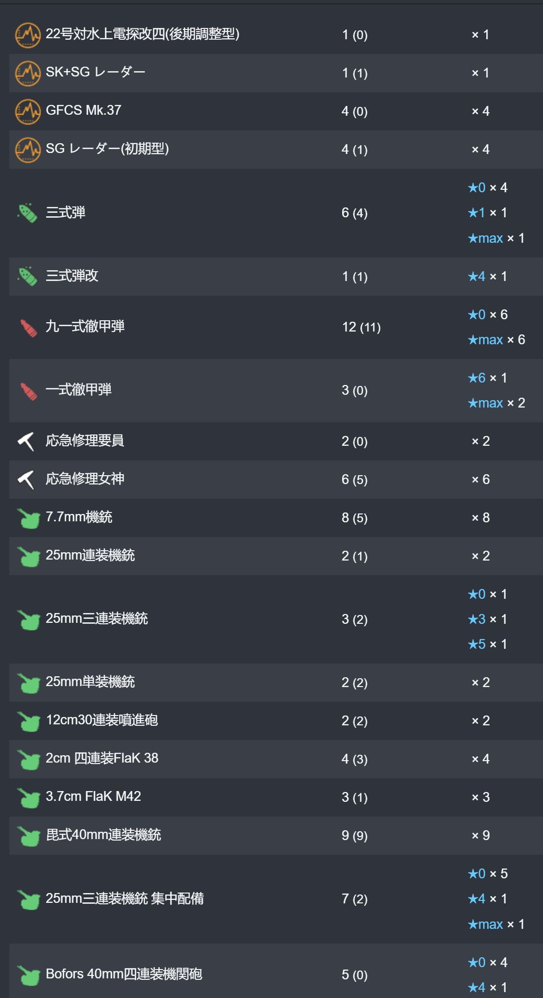Image resolution: width=543 pixels, height=998 pixels.
Task: Click the 12 (11) count for 九一式徹甲弾
Action: click(x=361, y=327)
